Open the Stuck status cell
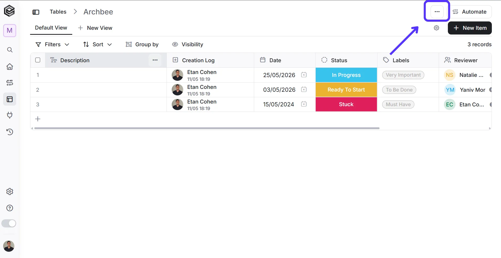501x258 pixels. (346, 104)
